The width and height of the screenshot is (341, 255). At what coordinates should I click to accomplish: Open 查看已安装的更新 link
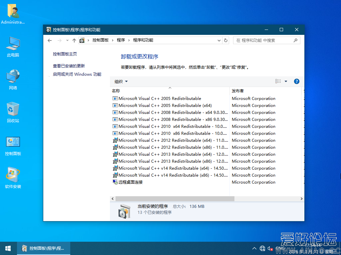[x=69, y=66]
